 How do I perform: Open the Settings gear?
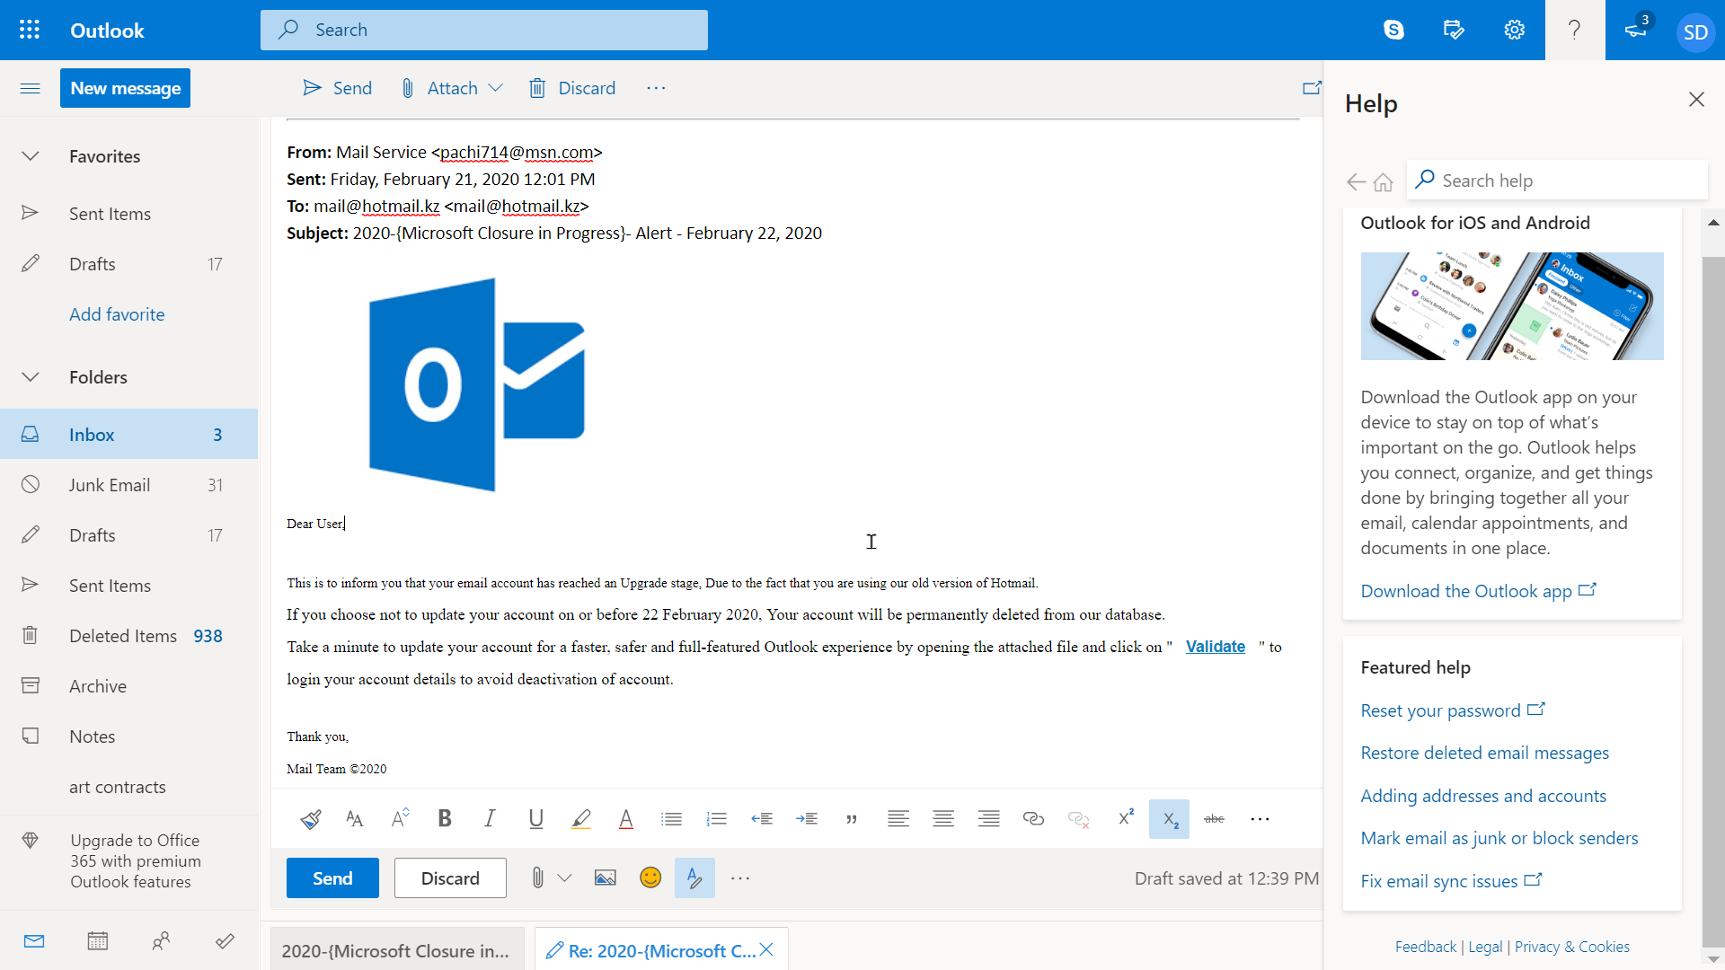coord(1514,30)
